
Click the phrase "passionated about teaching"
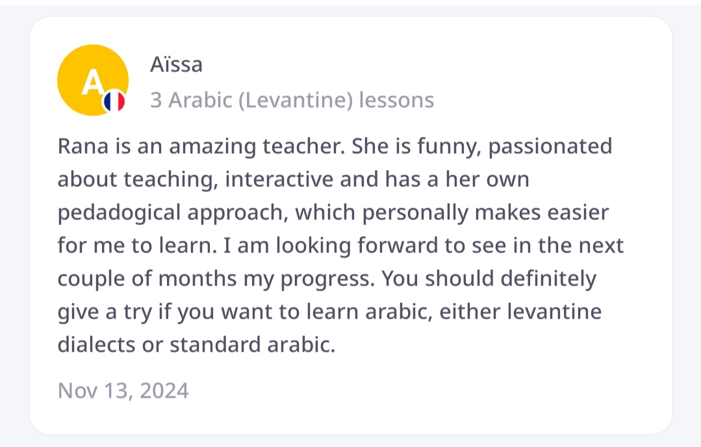click(550, 147)
